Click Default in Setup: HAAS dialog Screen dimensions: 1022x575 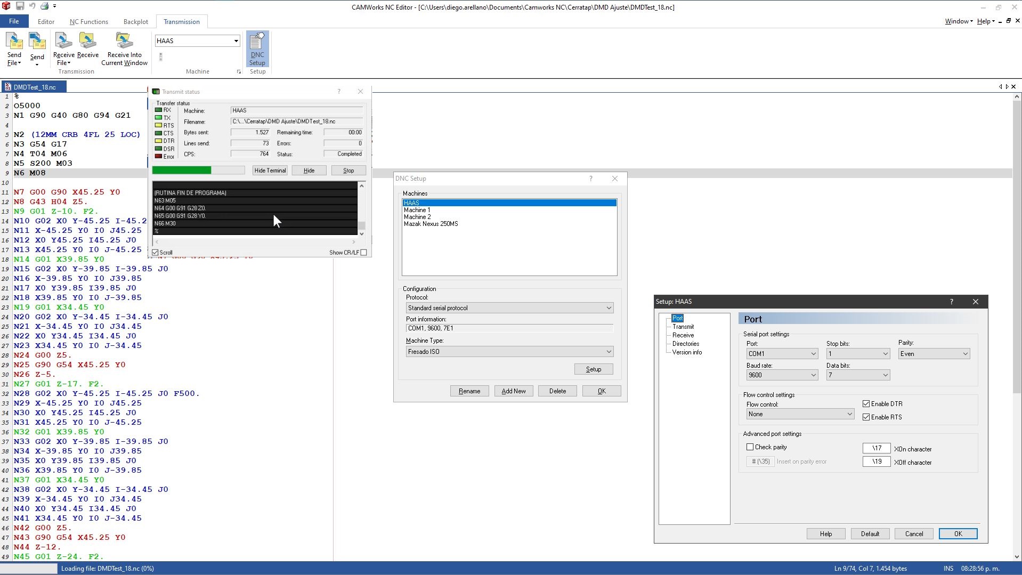point(870,534)
